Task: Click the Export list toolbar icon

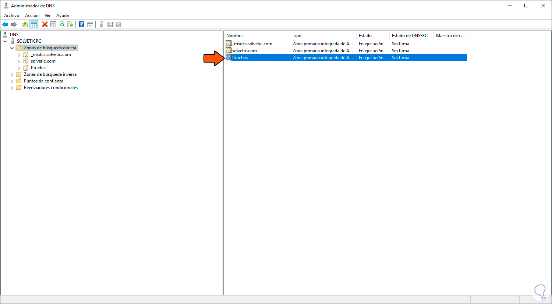Action: tap(70, 24)
